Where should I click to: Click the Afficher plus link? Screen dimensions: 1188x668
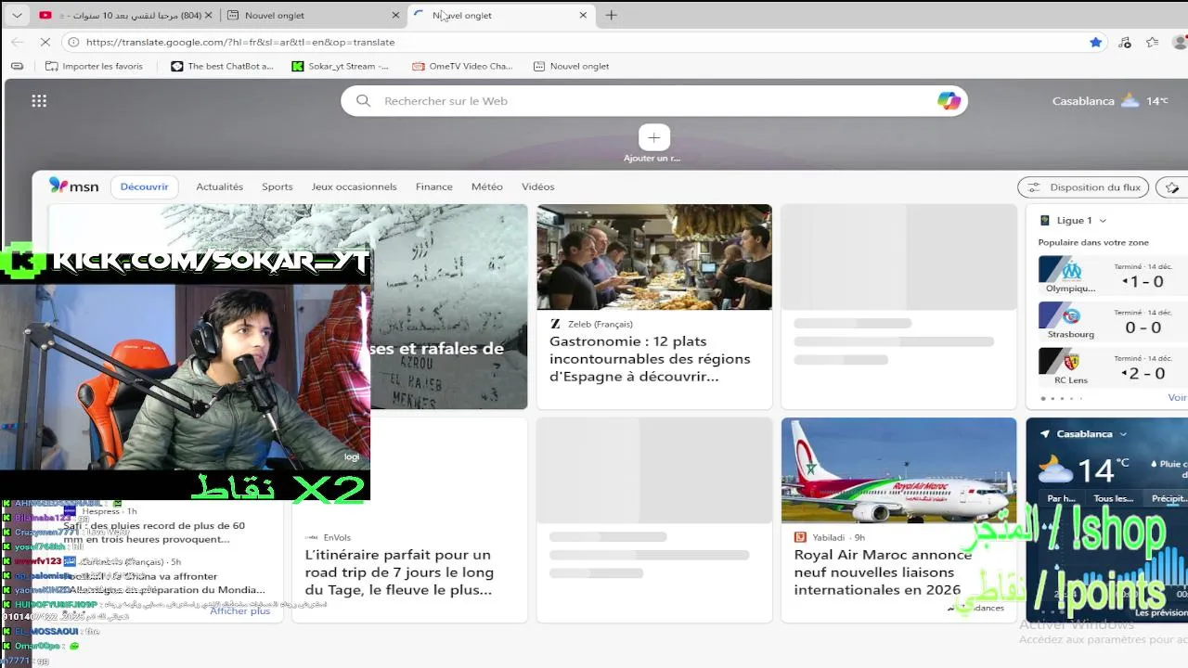pos(239,610)
